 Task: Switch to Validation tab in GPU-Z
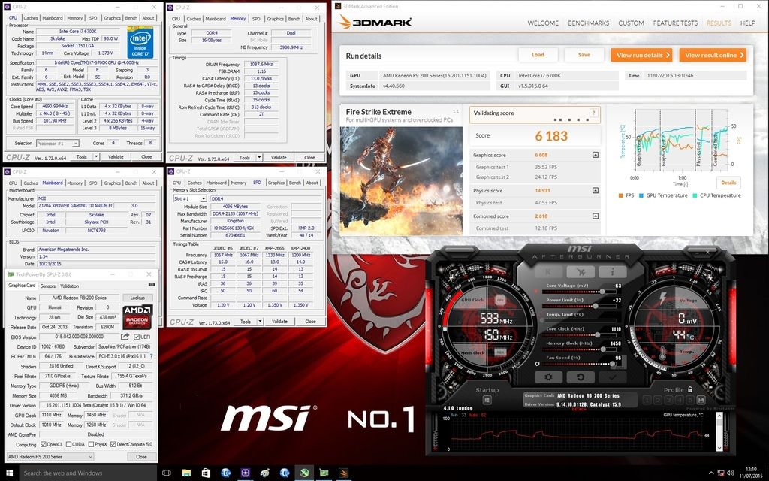[x=70, y=286]
